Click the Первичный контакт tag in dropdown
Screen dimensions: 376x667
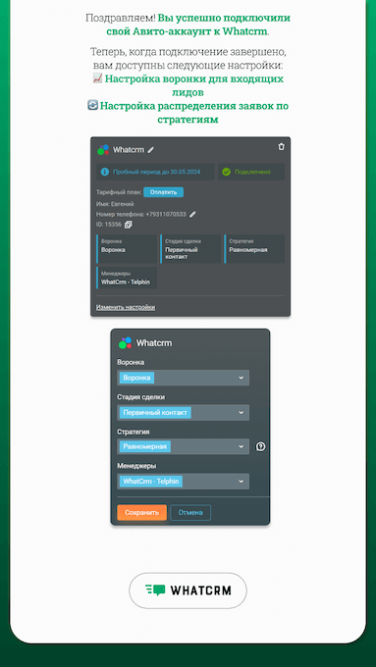[155, 413]
